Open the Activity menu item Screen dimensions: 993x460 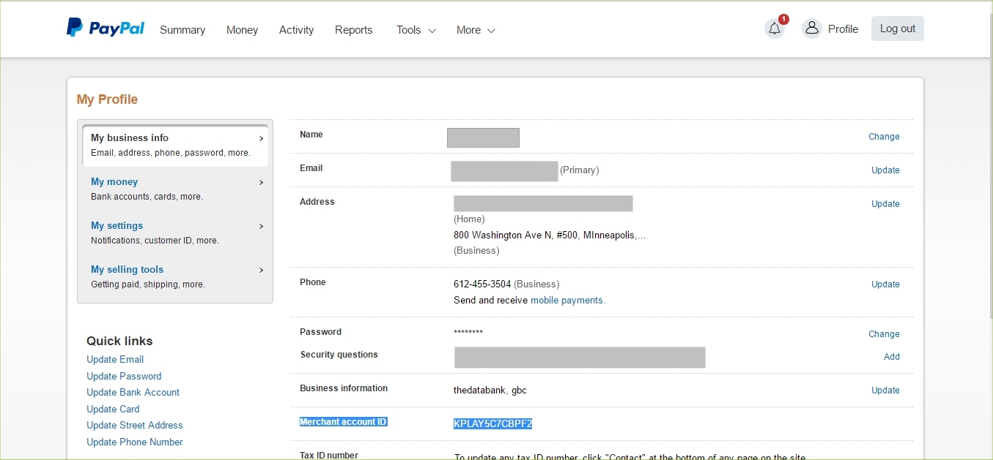tap(296, 30)
